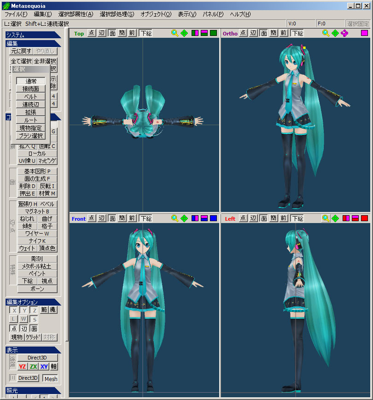Screen dimensions: 373x400
Task: Select the blue XY plane view button
Action: [44, 367]
